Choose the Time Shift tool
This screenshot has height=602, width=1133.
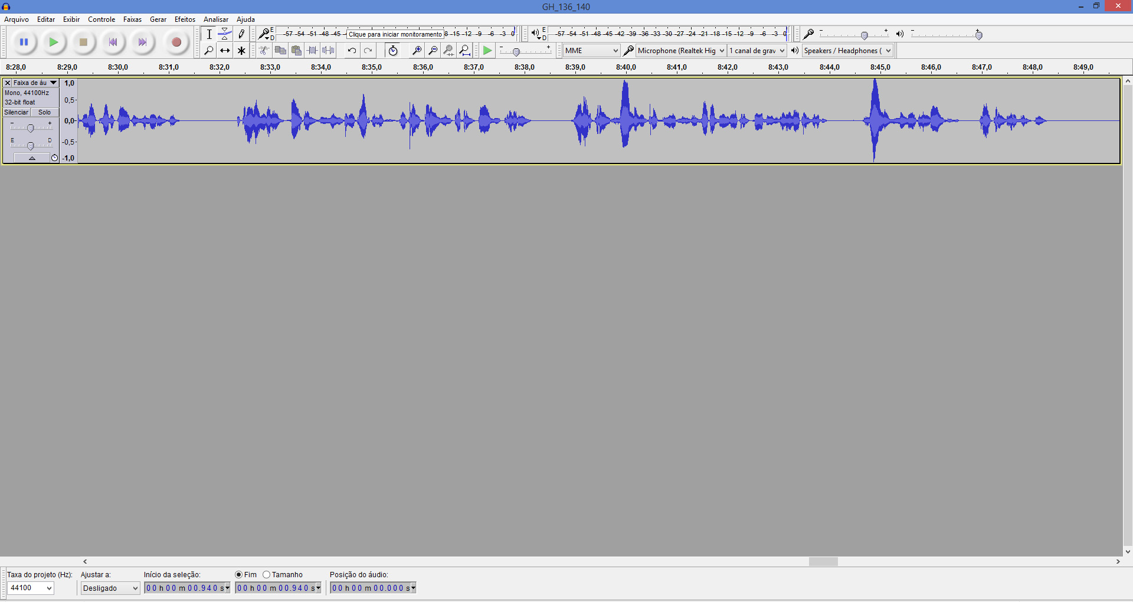(x=225, y=51)
